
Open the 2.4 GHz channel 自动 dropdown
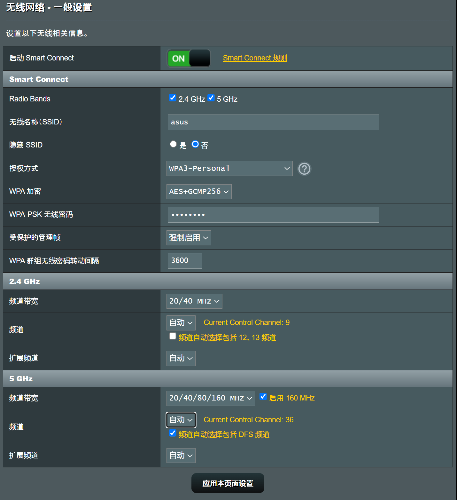181,323
